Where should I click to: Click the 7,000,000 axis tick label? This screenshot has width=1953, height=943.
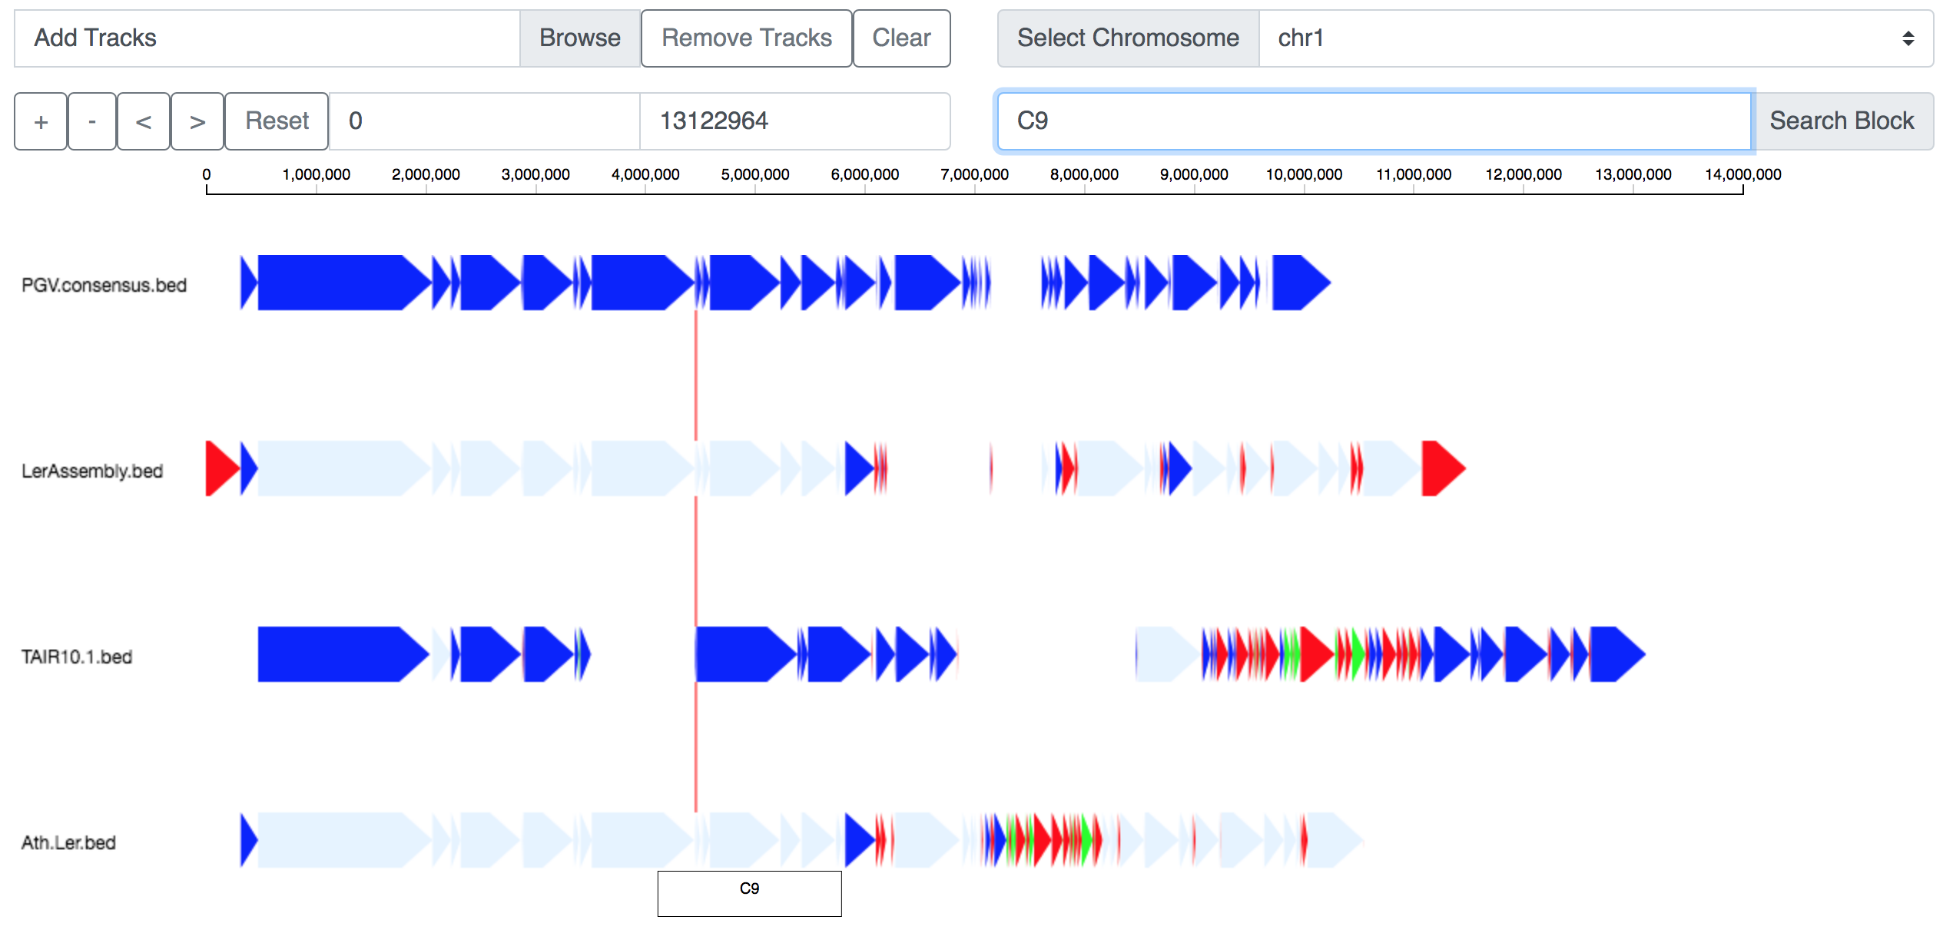coord(974,174)
